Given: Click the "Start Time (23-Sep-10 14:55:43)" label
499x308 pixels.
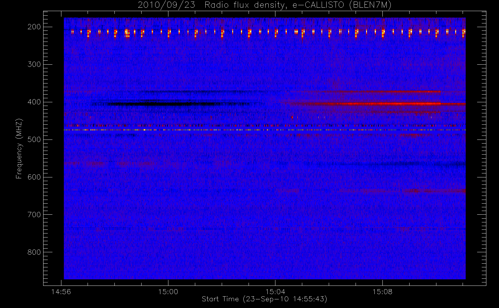Looking at the screenshot, I should 264,299.
